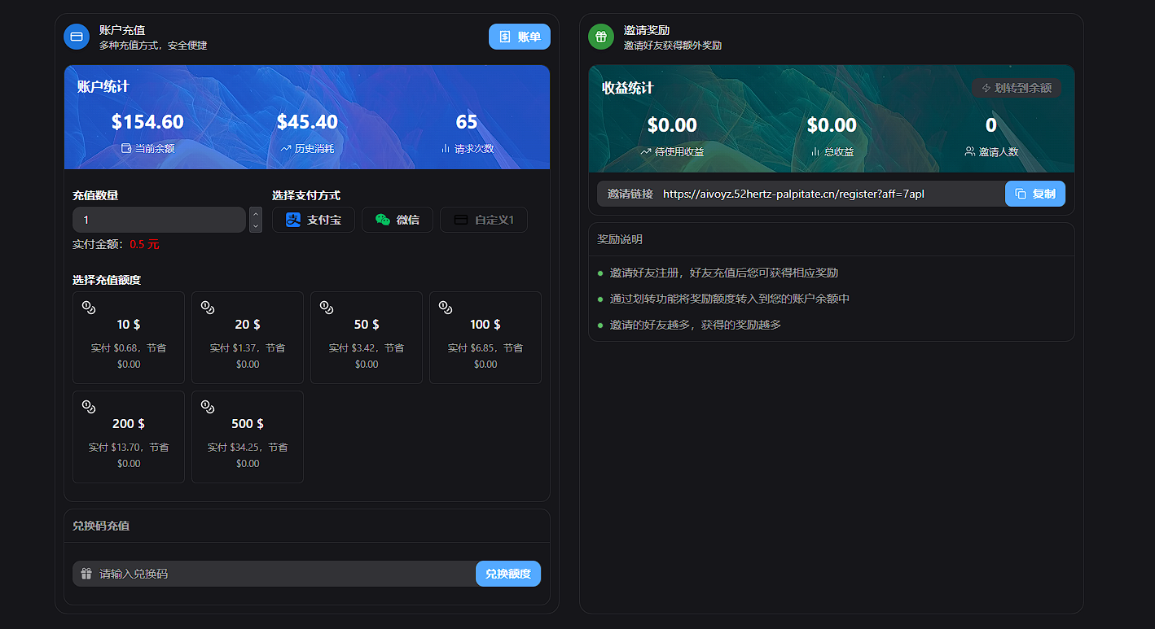Image resolution: width=1155 pixels, height=629 pixels.
Task: Click the 请输入兑换码 redemption code field
Action: point(274,574)
